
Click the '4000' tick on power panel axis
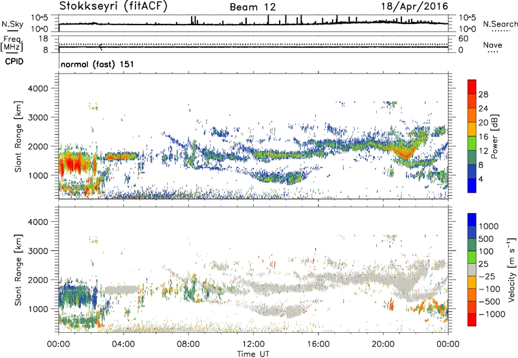coord(38,89)
